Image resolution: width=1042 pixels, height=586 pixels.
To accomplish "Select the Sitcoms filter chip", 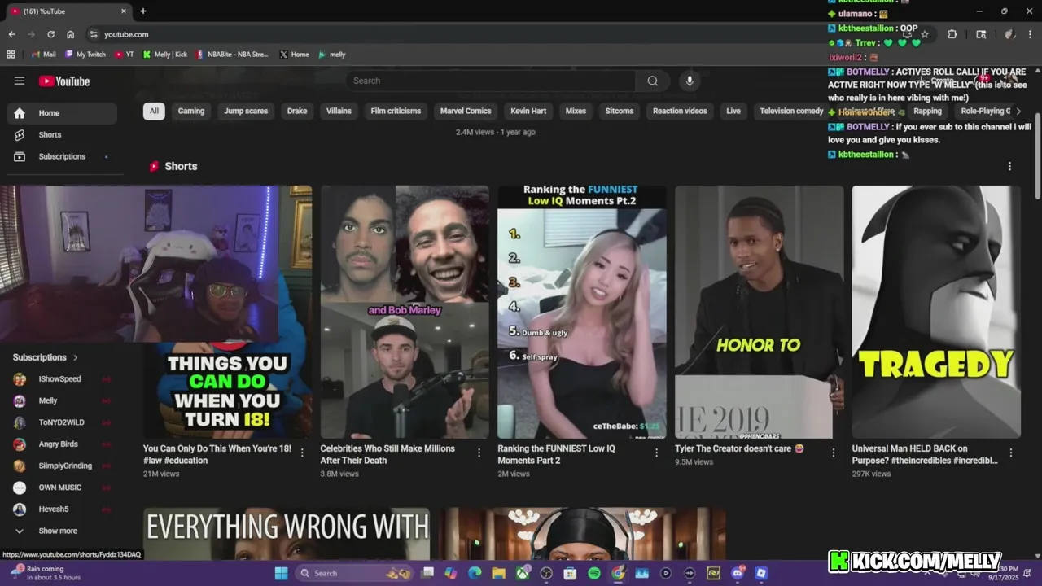I will coord(620,111).
